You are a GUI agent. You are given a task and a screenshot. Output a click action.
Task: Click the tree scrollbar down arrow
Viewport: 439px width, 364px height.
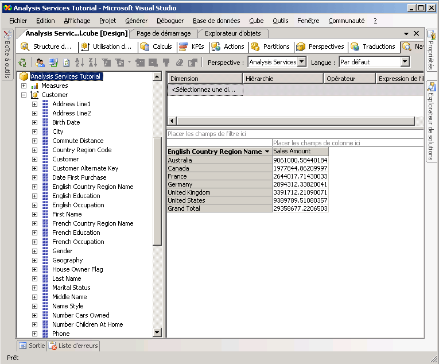pyautogui.click(x=157, y=332)
